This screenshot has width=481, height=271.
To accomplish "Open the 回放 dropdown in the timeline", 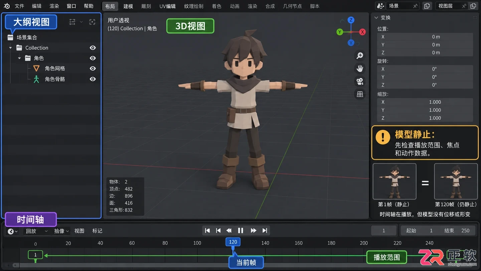I will pos(37,231).
